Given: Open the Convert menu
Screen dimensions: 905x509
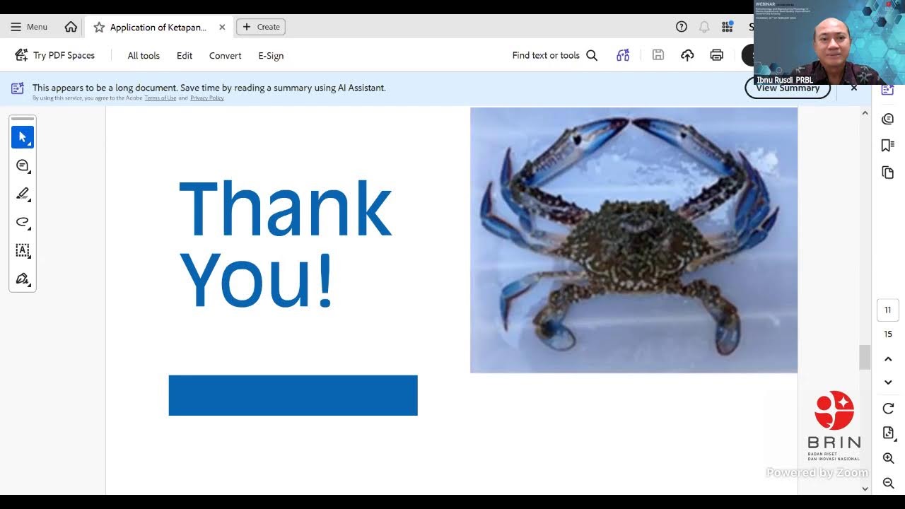Looking at the screenshot, I should 226,55.
